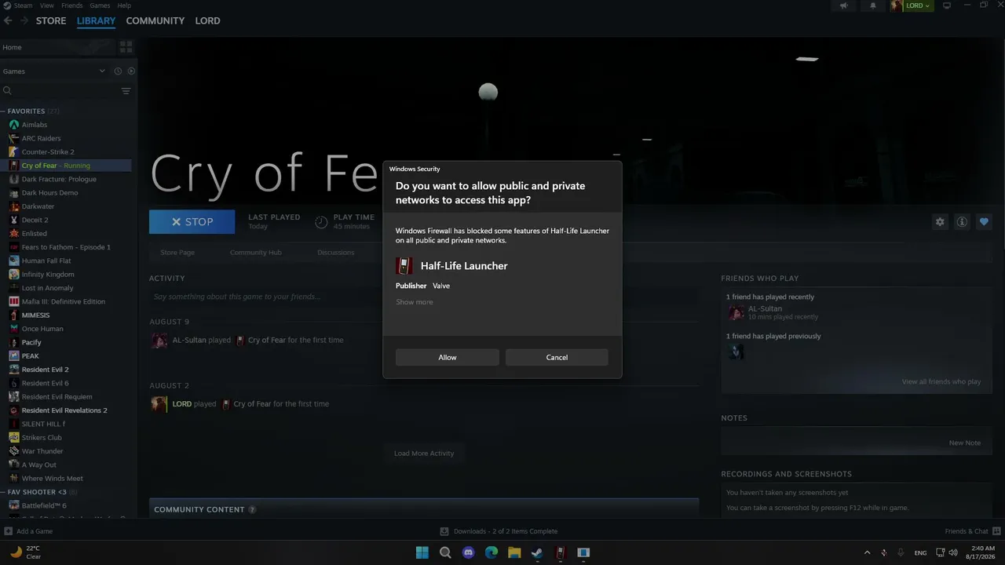This screenshot has width=1005, height=565.
Task: Open the Friends menu
Action: pos(71,5)
